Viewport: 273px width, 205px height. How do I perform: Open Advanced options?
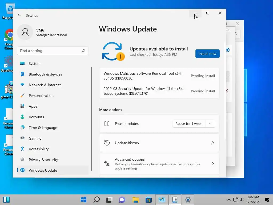coord(159,164)
